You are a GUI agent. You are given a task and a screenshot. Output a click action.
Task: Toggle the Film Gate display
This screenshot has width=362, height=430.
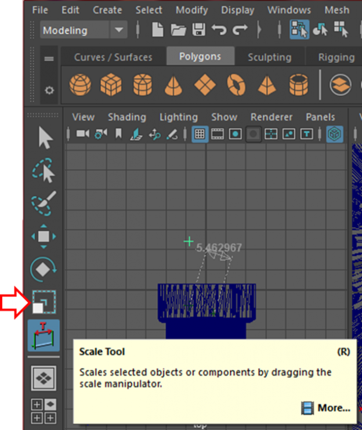click(x=218, y=134)
